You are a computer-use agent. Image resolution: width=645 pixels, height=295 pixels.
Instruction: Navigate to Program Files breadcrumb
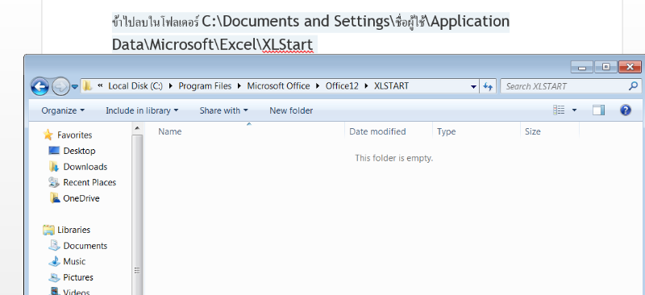(x=205, y=86)
